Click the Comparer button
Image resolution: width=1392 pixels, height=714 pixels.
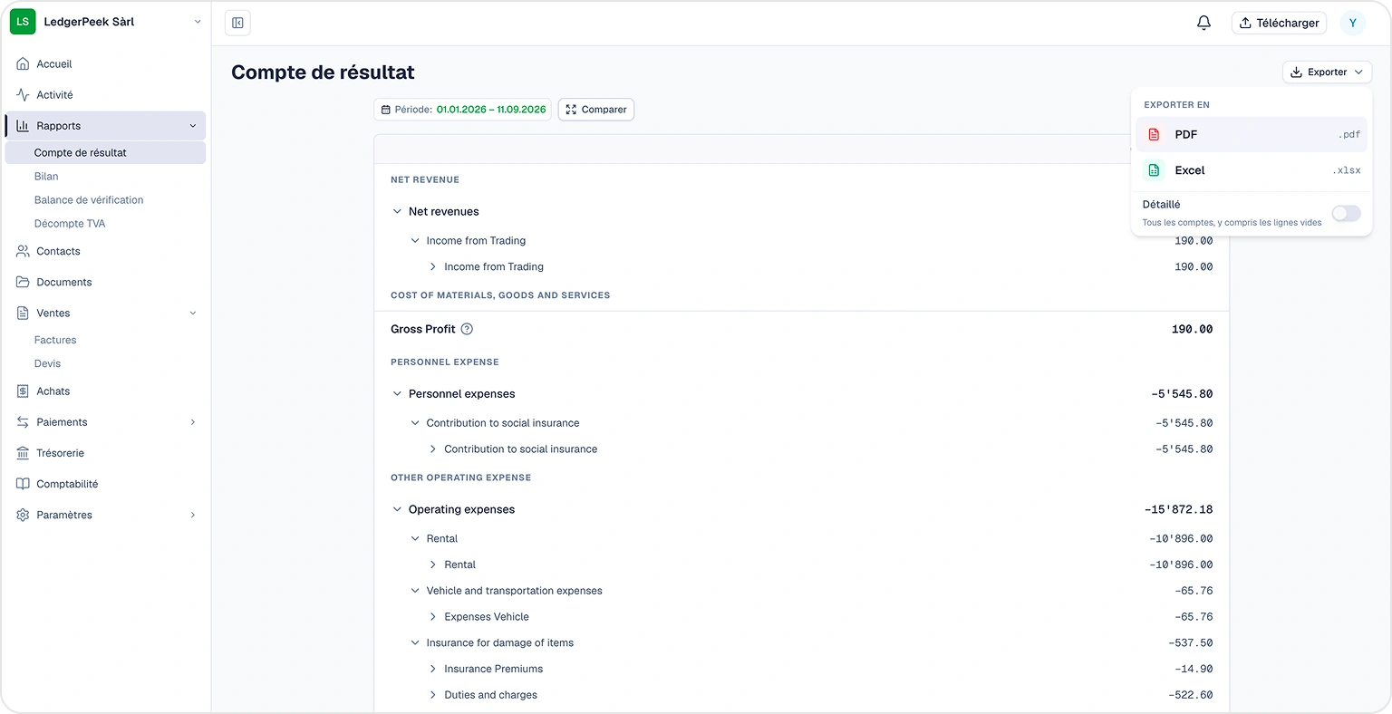[596, 110]
